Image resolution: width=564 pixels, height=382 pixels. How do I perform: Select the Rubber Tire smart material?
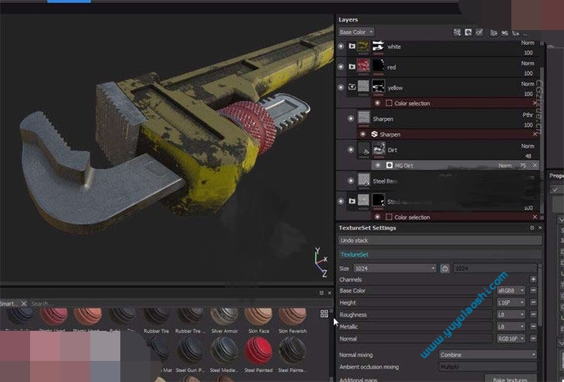point(156,321)
